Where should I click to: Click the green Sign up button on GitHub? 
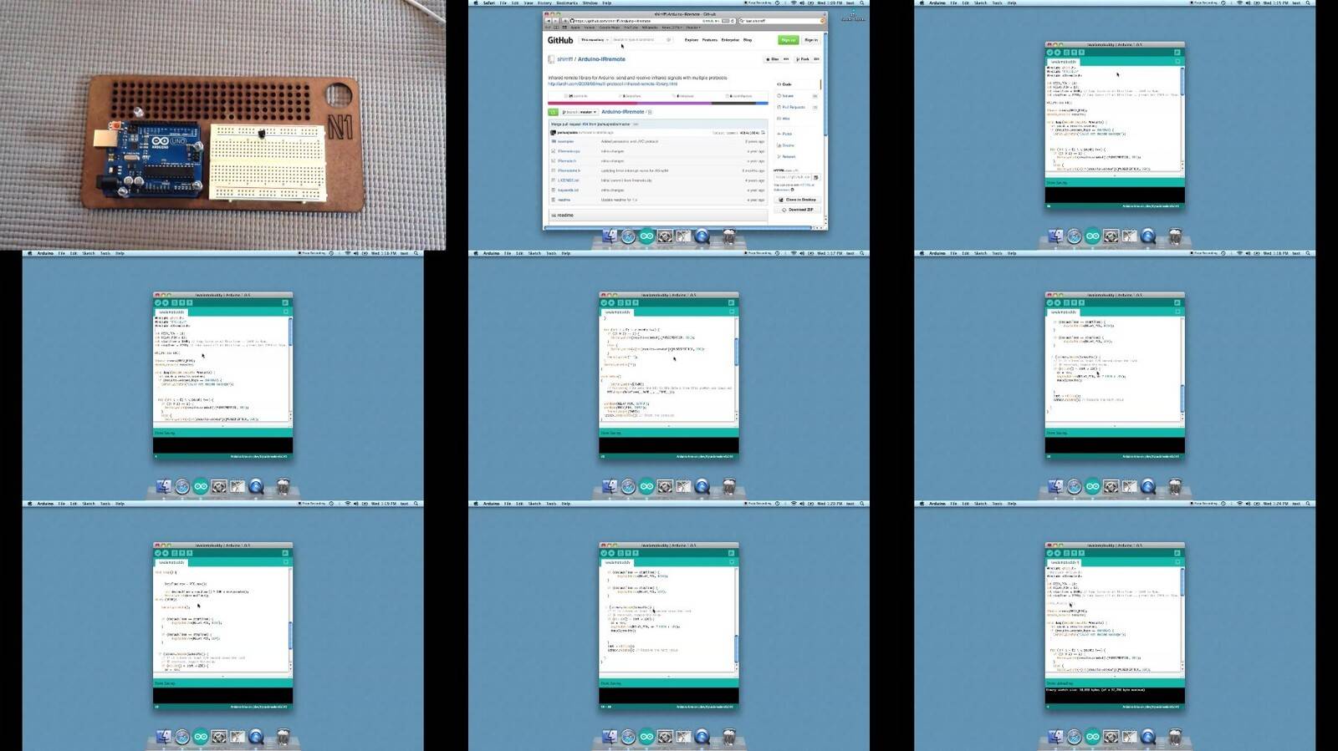789,40
